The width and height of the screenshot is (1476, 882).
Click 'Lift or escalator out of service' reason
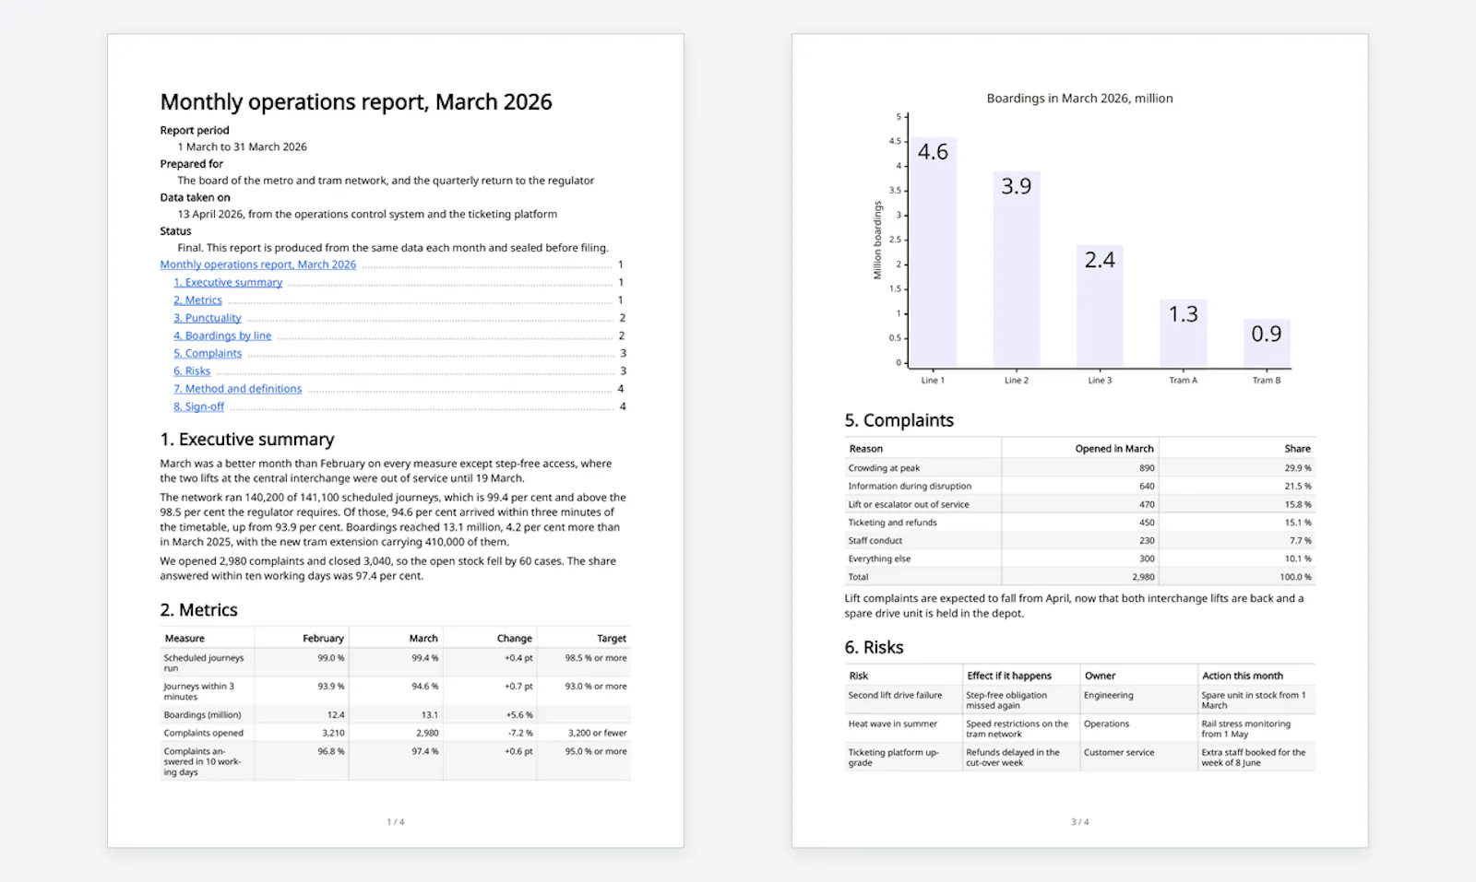tap(909, 504)
